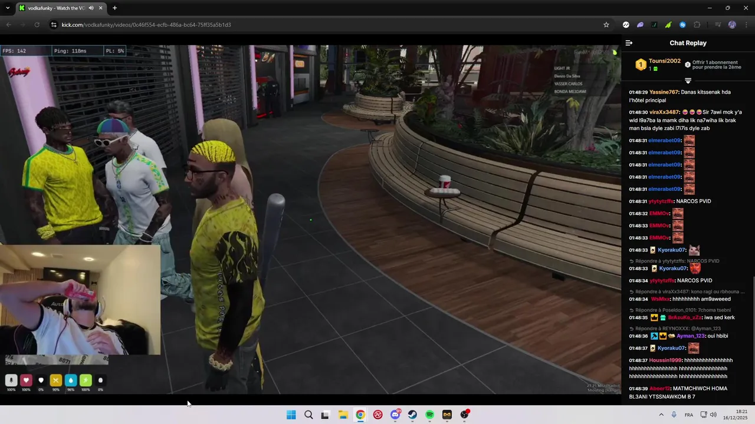
Task: Bookmark this page with the star
Action: (606, 25)
